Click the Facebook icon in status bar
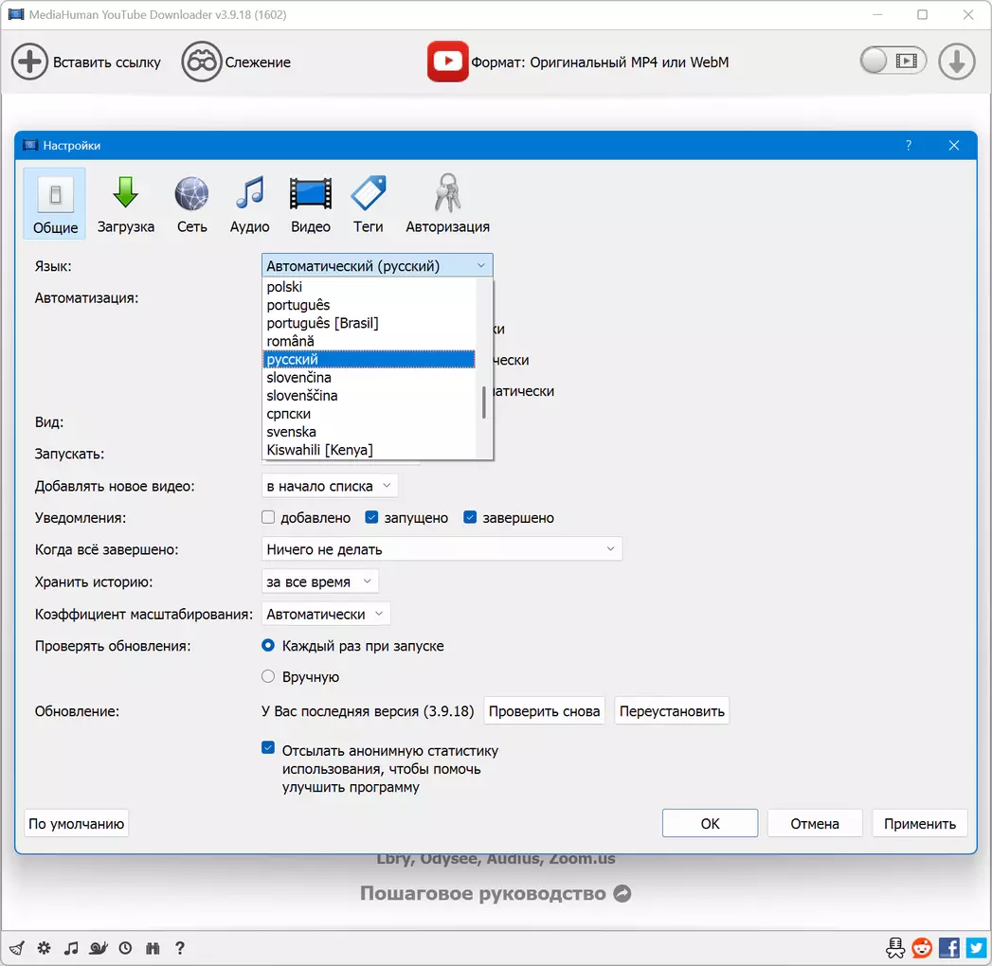 coord(948,947)
